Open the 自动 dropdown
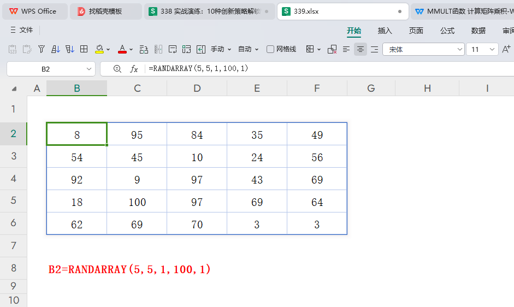This screenshot has height=307, width=514. click(248, 49)
